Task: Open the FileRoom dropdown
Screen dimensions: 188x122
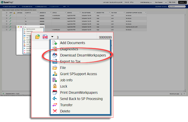Action: [x=182, y=2]
